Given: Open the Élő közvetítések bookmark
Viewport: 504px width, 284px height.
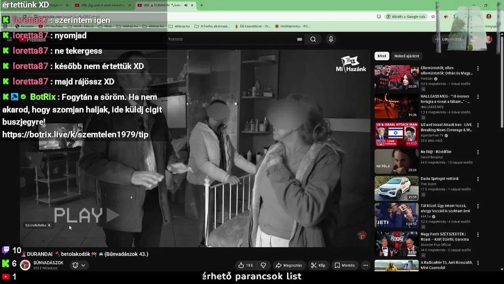Looking at the screenshot, I should [252, 26].
